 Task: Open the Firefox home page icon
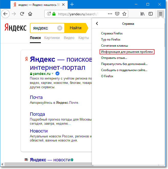pyautogui.click(x=30, y=14)
